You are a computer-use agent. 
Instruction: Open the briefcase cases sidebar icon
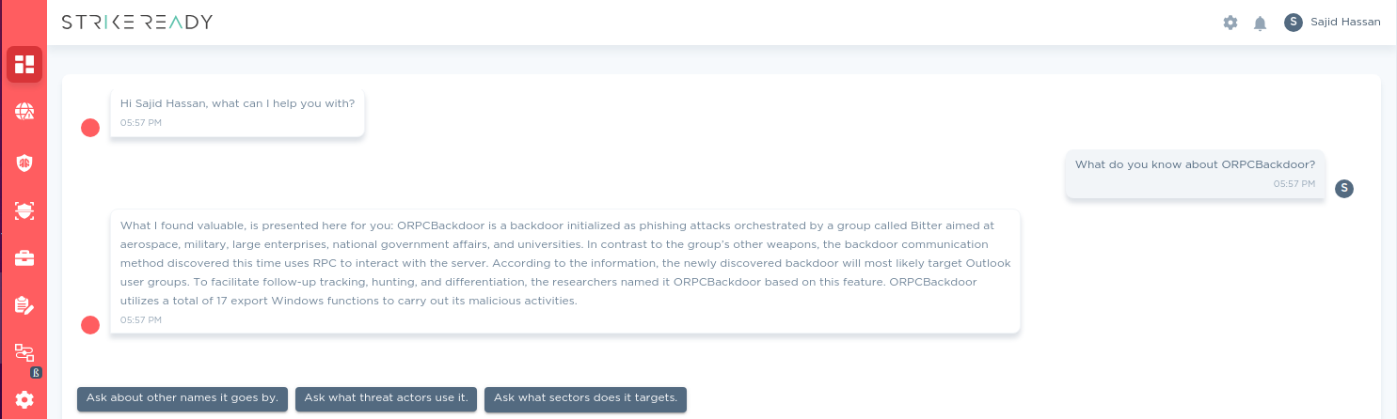24,258
